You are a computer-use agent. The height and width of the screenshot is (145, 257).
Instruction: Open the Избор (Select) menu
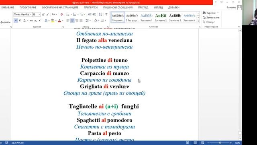[209, 22]
